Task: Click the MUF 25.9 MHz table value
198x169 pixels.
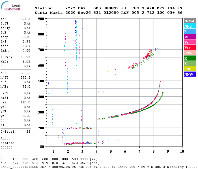Action: click(84, 163)
